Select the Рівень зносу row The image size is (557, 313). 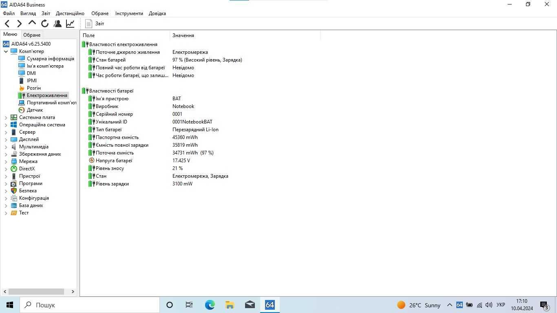pos(136,168)
